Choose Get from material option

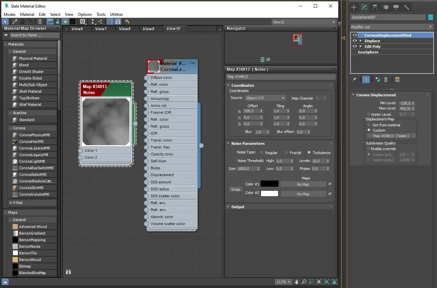(369, 125)
